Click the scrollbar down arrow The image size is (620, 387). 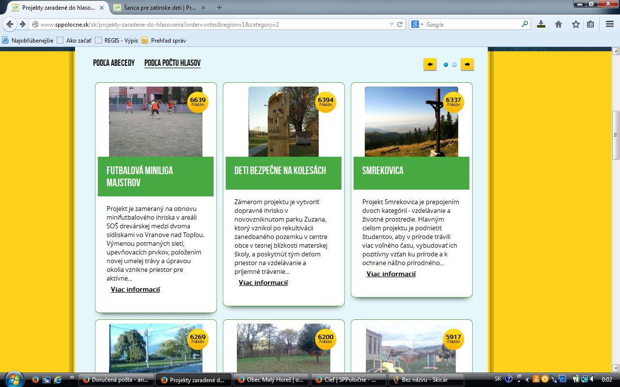[x=616, y=368]
